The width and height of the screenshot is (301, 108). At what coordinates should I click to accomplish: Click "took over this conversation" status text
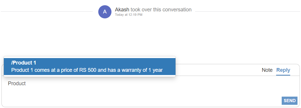click(x=161, y=10)
